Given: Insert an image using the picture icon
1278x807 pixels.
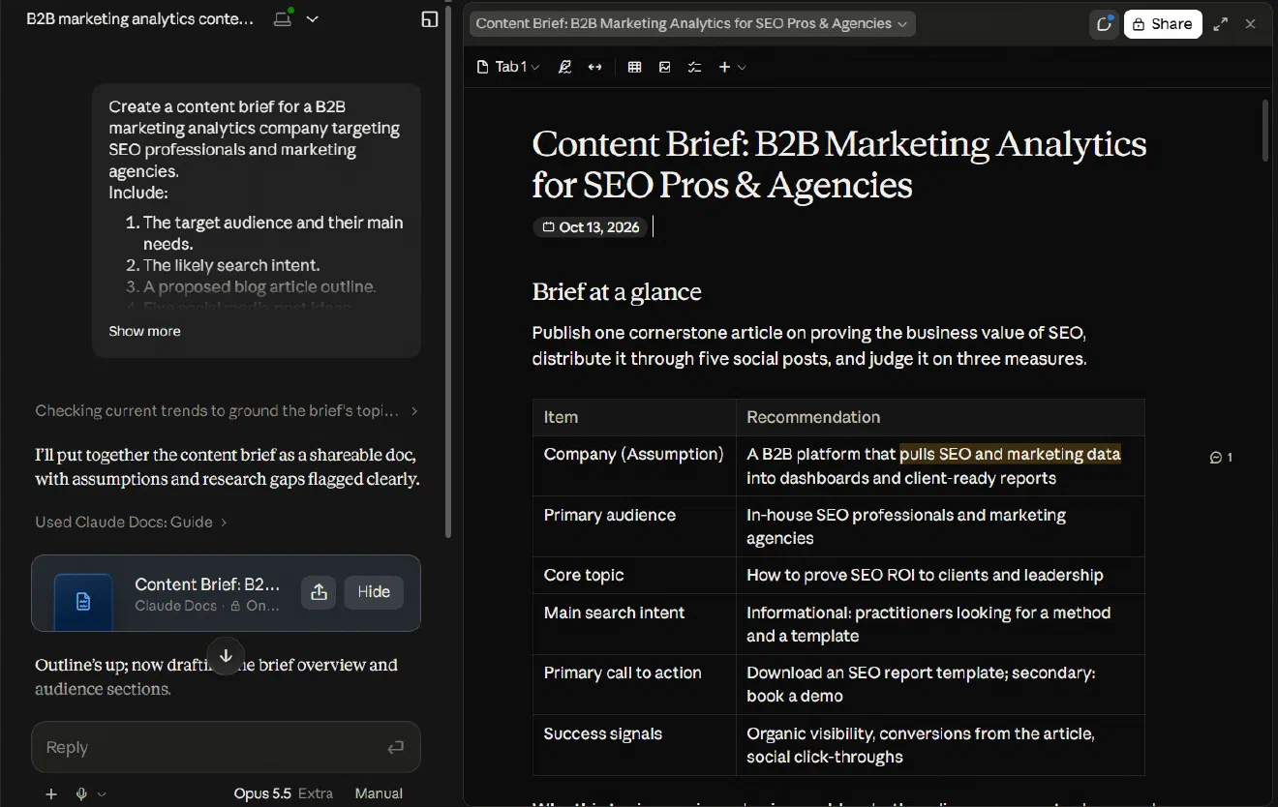Looking at the screenshot, I should 664,67.
